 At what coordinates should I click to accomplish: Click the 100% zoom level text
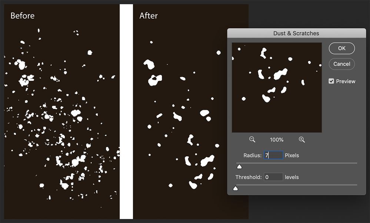pyautogui.click(x=277, y=140)
